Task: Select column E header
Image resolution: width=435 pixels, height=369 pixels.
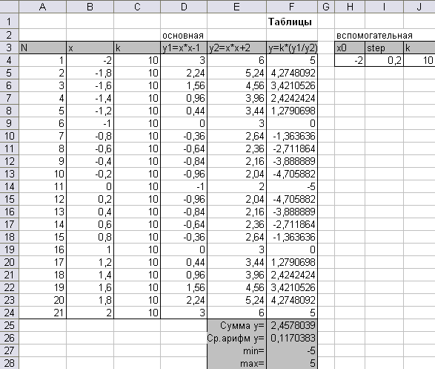Action: coord(236,7)
